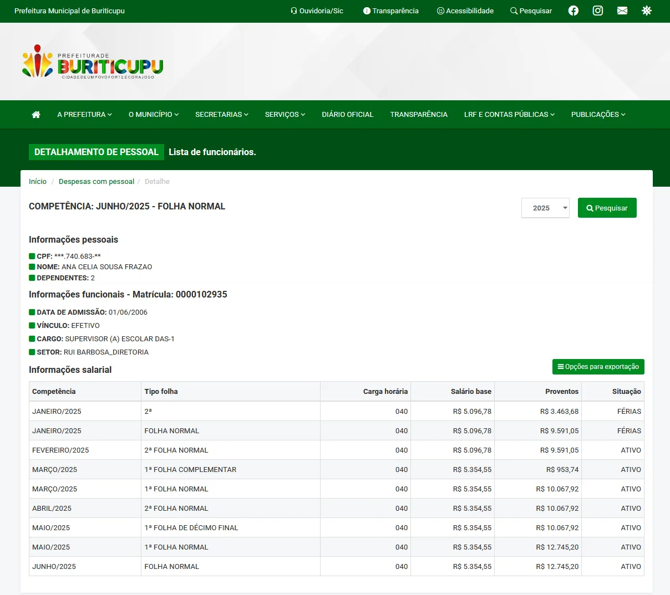
Task: Open the Instagram profile icon
Action: tap(598, 11)
